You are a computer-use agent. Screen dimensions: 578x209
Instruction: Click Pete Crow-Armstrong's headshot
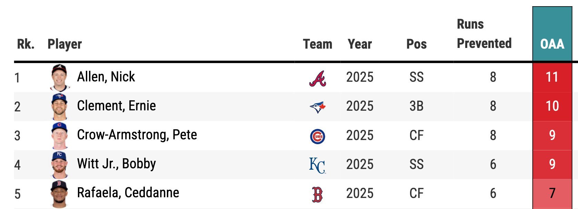click(x=60, y=136)
